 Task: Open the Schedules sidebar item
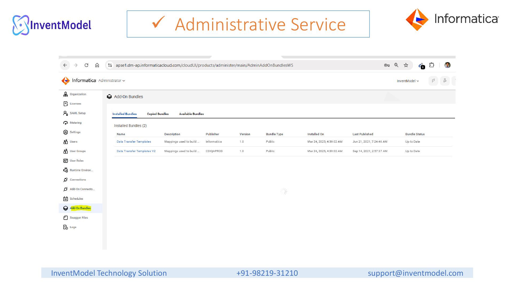(76, 199)
